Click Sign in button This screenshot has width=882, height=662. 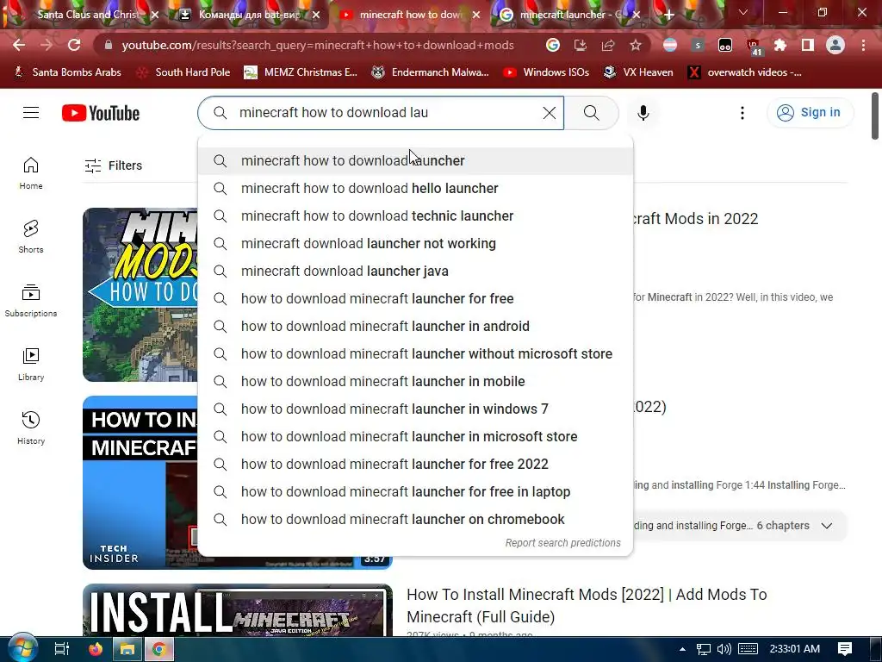(x=810, y=113)
